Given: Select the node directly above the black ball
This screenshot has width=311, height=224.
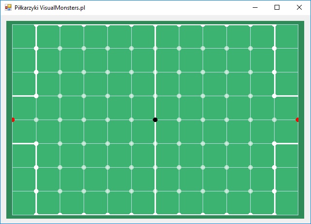Looking at the screenshot, I should 155,96.
